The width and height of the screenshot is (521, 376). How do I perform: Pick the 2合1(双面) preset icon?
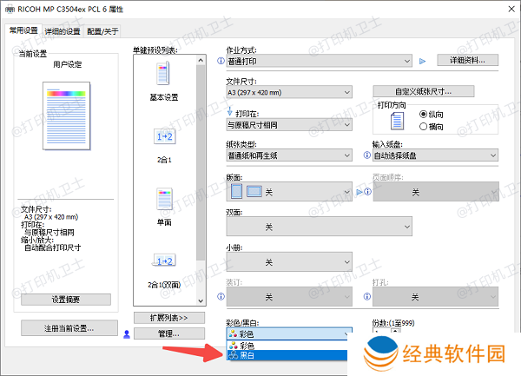click(x=164, y=261)
